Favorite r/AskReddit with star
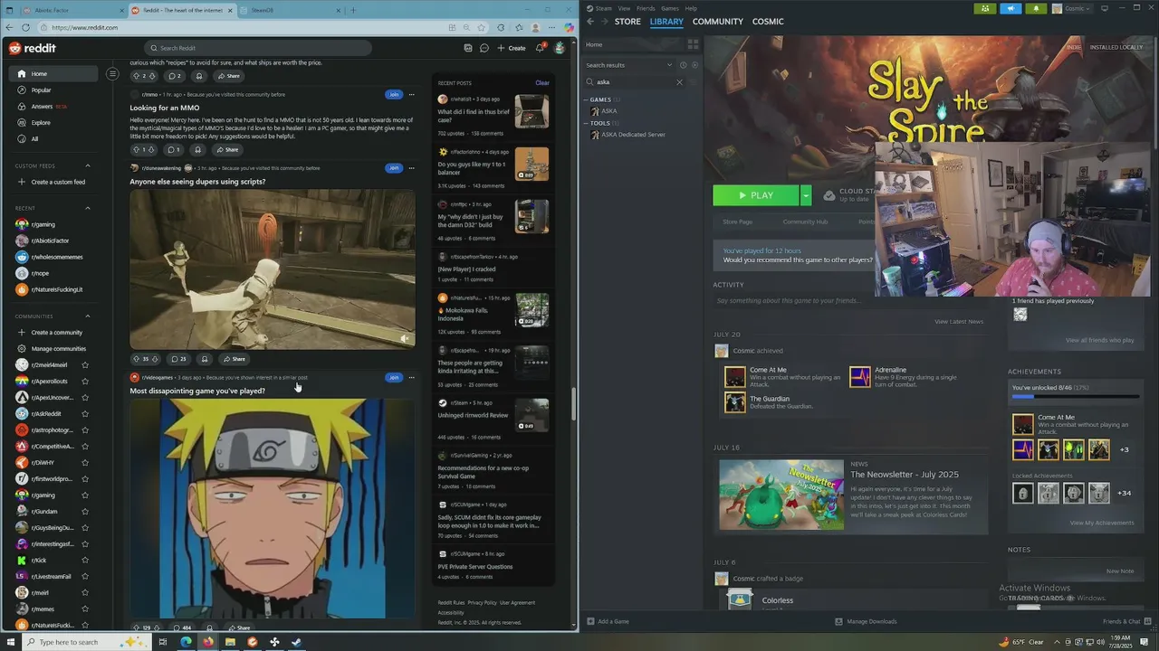Screen dimensions: 1159x651 (x=85, y=414)
